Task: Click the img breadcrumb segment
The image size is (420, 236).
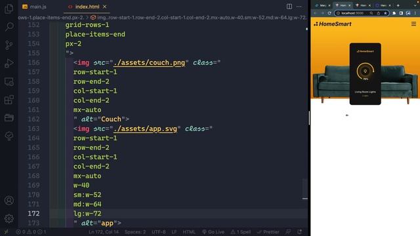Action: pos(198,18)
